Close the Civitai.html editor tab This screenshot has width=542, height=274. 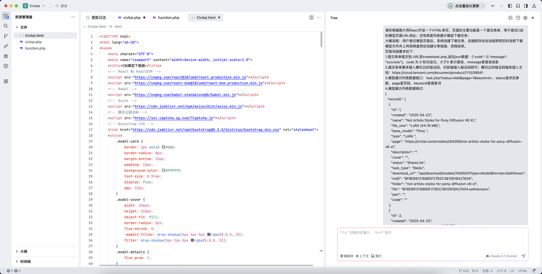pyautogui.click(x=219, y=17)
